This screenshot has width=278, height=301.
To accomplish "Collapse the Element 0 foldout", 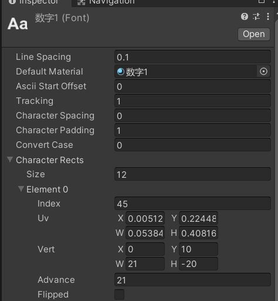I will 21,189.
